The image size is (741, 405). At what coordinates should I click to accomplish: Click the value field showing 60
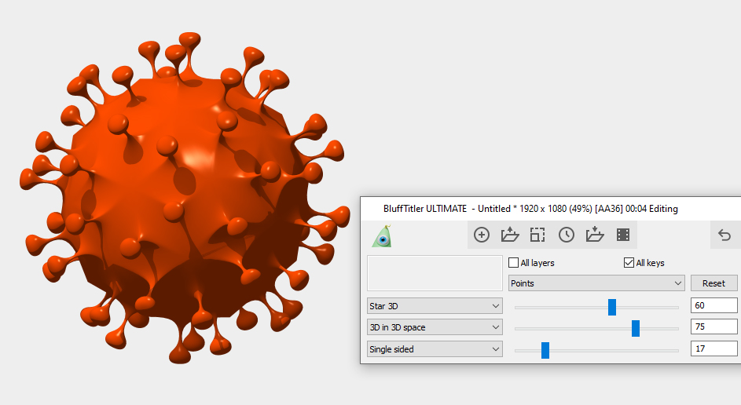click(714, 305)
